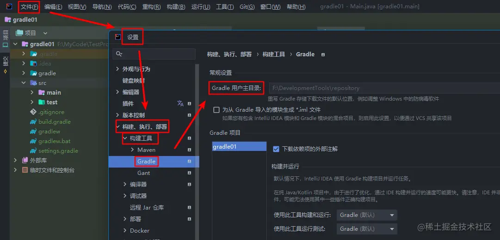Open the 导航(N) menu
Viewport: 500px width, 240px height.
(x=102, y=6)
